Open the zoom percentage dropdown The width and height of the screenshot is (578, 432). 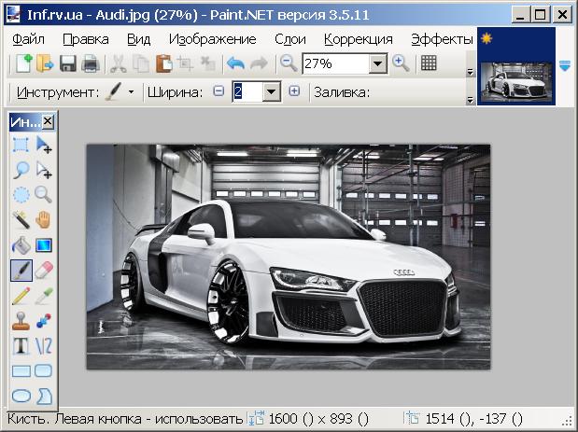coord(377,63)
